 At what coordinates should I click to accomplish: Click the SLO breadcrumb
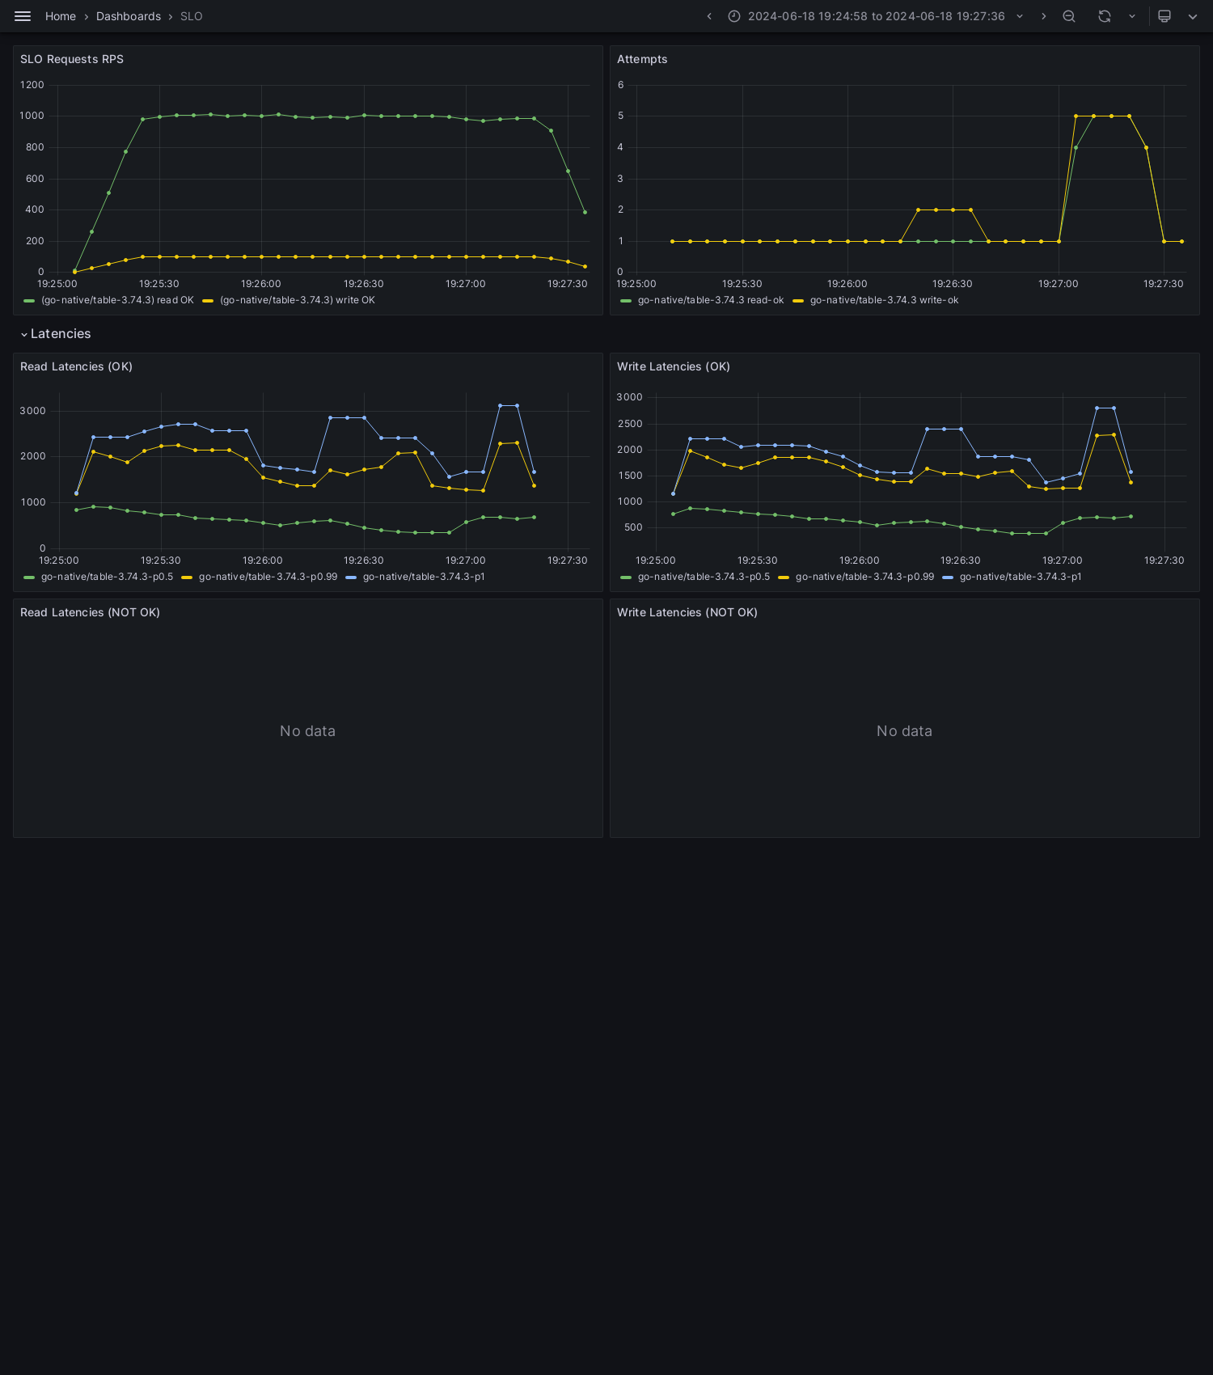click(192, 16)
